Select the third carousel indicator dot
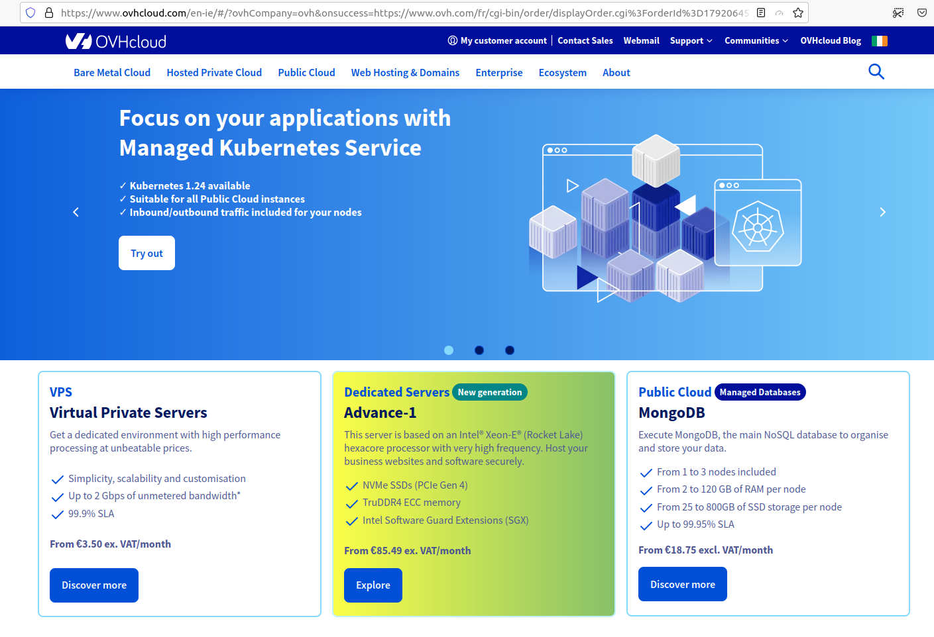 point(510,350)
